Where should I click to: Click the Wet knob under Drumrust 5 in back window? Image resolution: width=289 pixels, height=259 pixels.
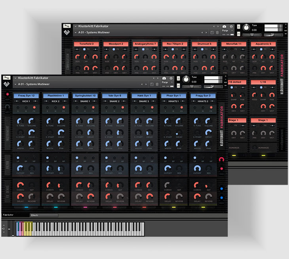[x=213, y=68]
